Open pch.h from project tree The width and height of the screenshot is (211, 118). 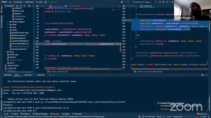pos(11,63)
